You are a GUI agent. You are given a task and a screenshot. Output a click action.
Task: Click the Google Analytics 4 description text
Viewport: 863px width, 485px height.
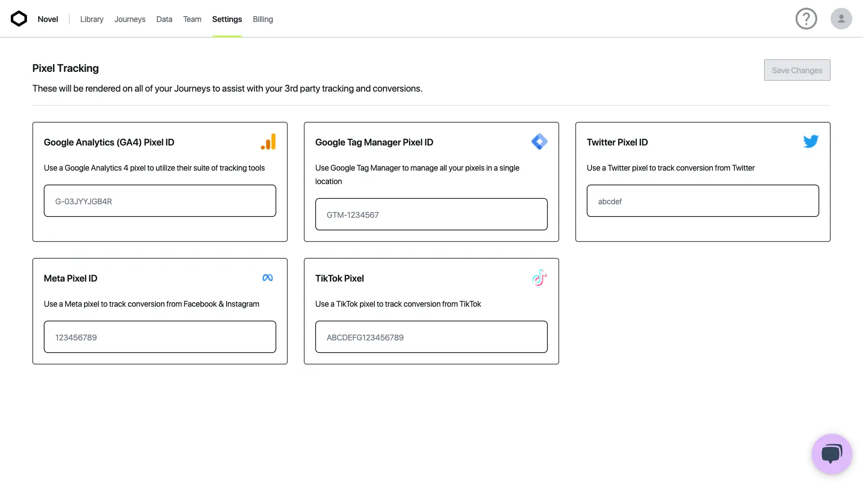tap(154, 168)
